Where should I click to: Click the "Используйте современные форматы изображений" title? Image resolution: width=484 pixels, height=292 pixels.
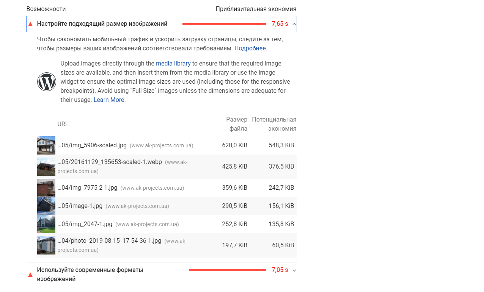pos(90,275)
